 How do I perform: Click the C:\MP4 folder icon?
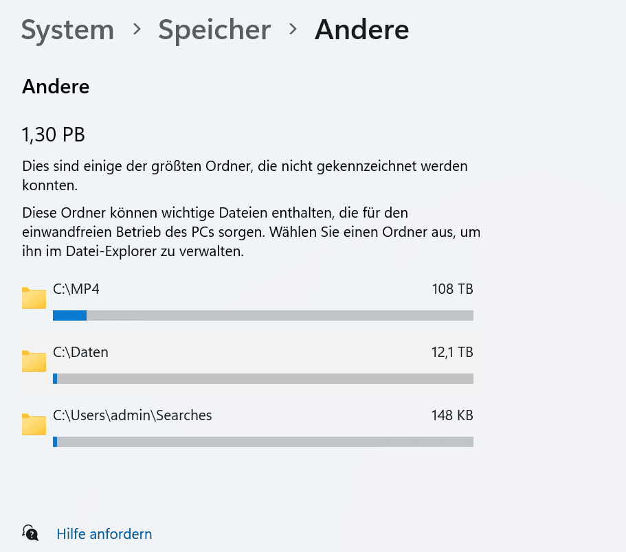coord(34,299)
